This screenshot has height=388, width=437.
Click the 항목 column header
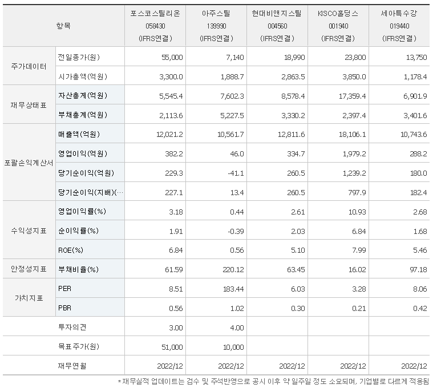pos(63,26)
